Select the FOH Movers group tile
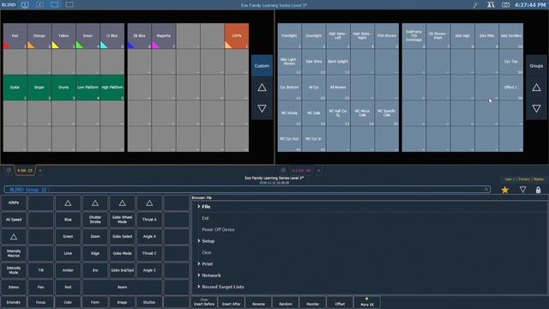This screenshot has width=549, height=309. pyautogui.click(x=387, y=36)
